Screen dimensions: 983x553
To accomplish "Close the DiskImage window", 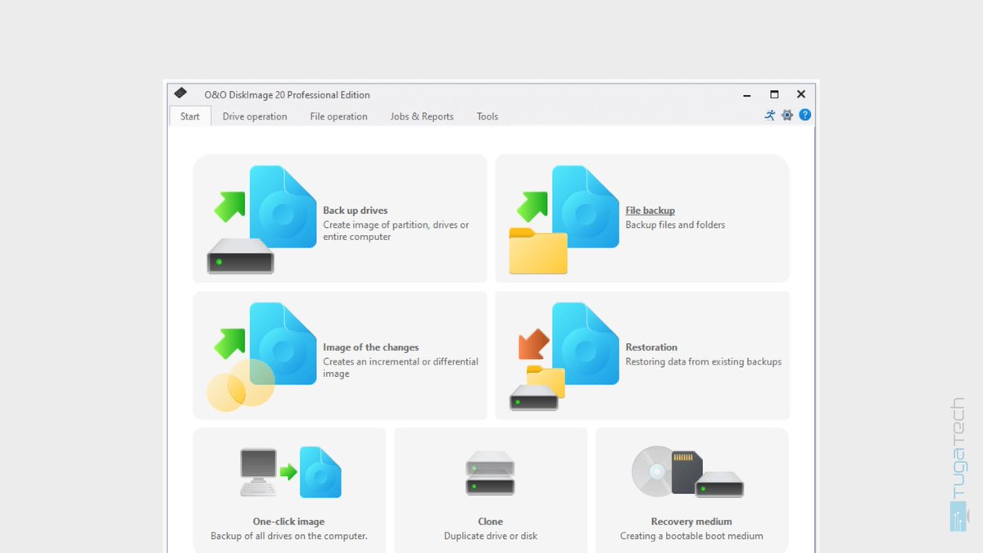I will [801, 95].
